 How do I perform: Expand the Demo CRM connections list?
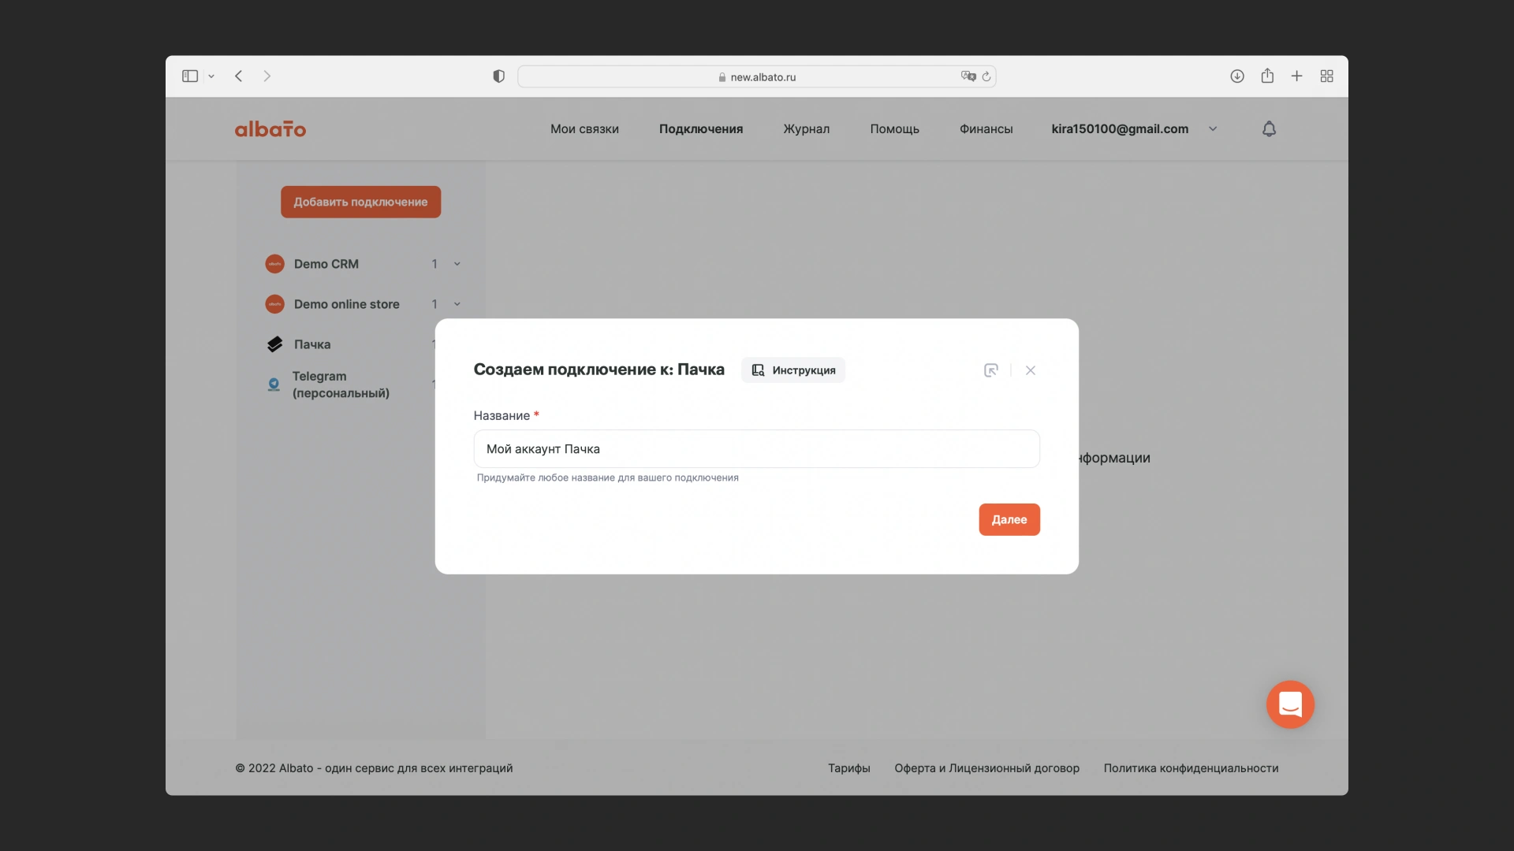457,265
